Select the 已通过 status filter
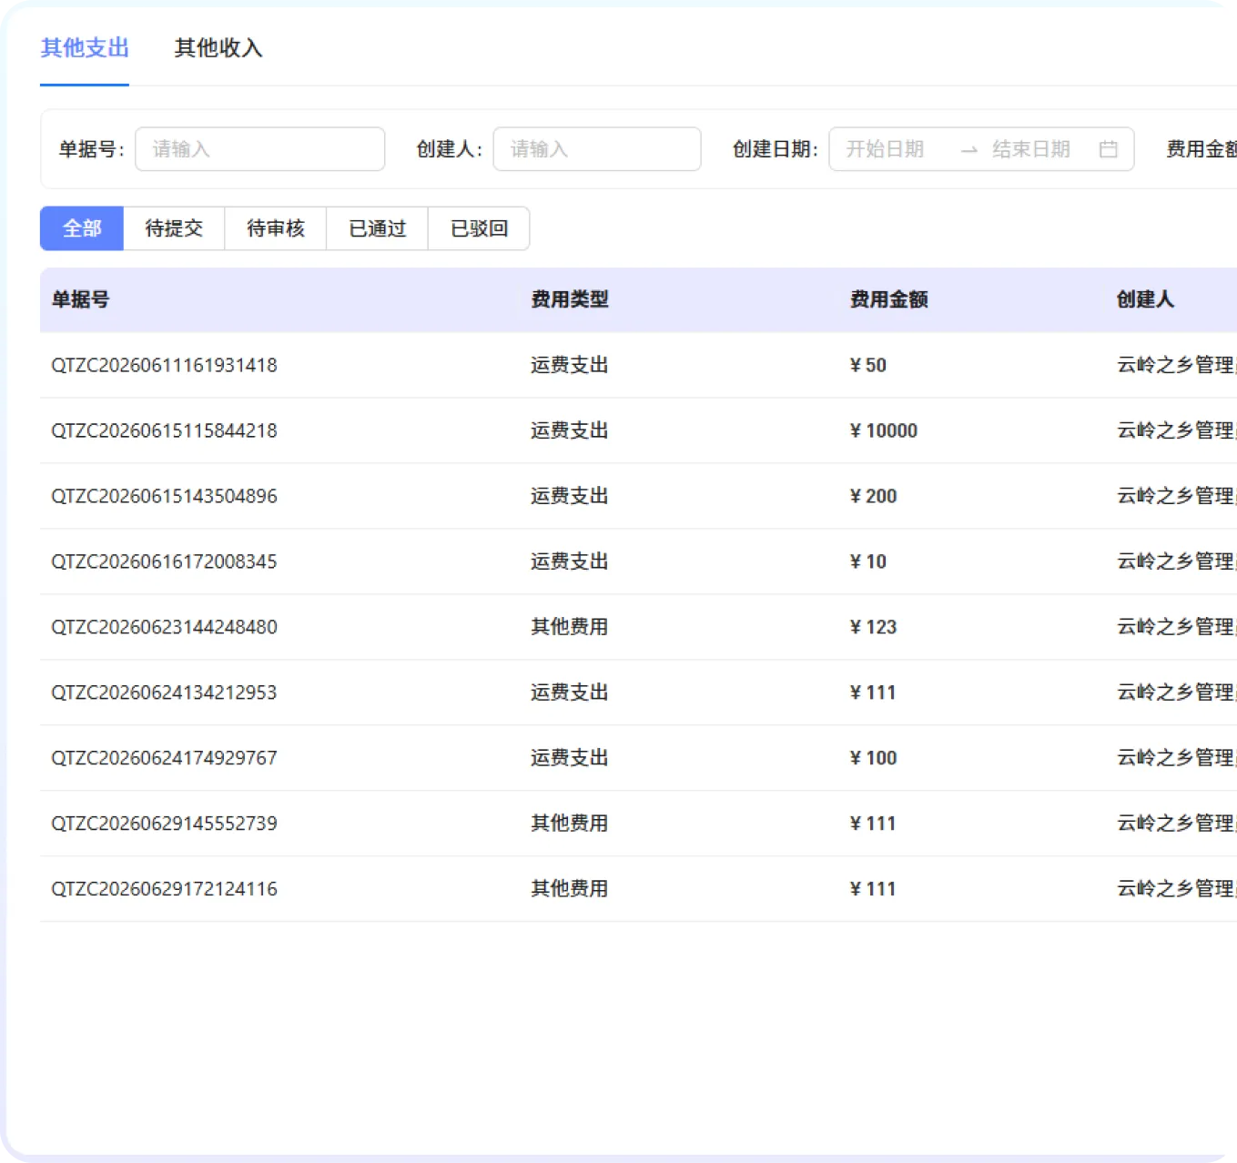This screenshot has height=1163, width=1237. (x=378, y=228)
